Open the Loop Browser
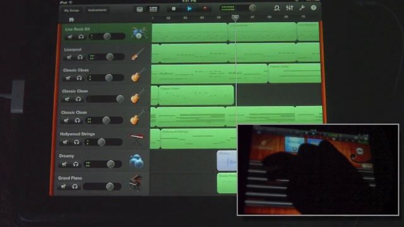The height and width of the screenshot is (227, 404). pos(276,8)
